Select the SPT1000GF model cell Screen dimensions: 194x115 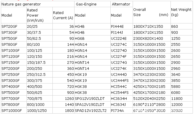14,110
